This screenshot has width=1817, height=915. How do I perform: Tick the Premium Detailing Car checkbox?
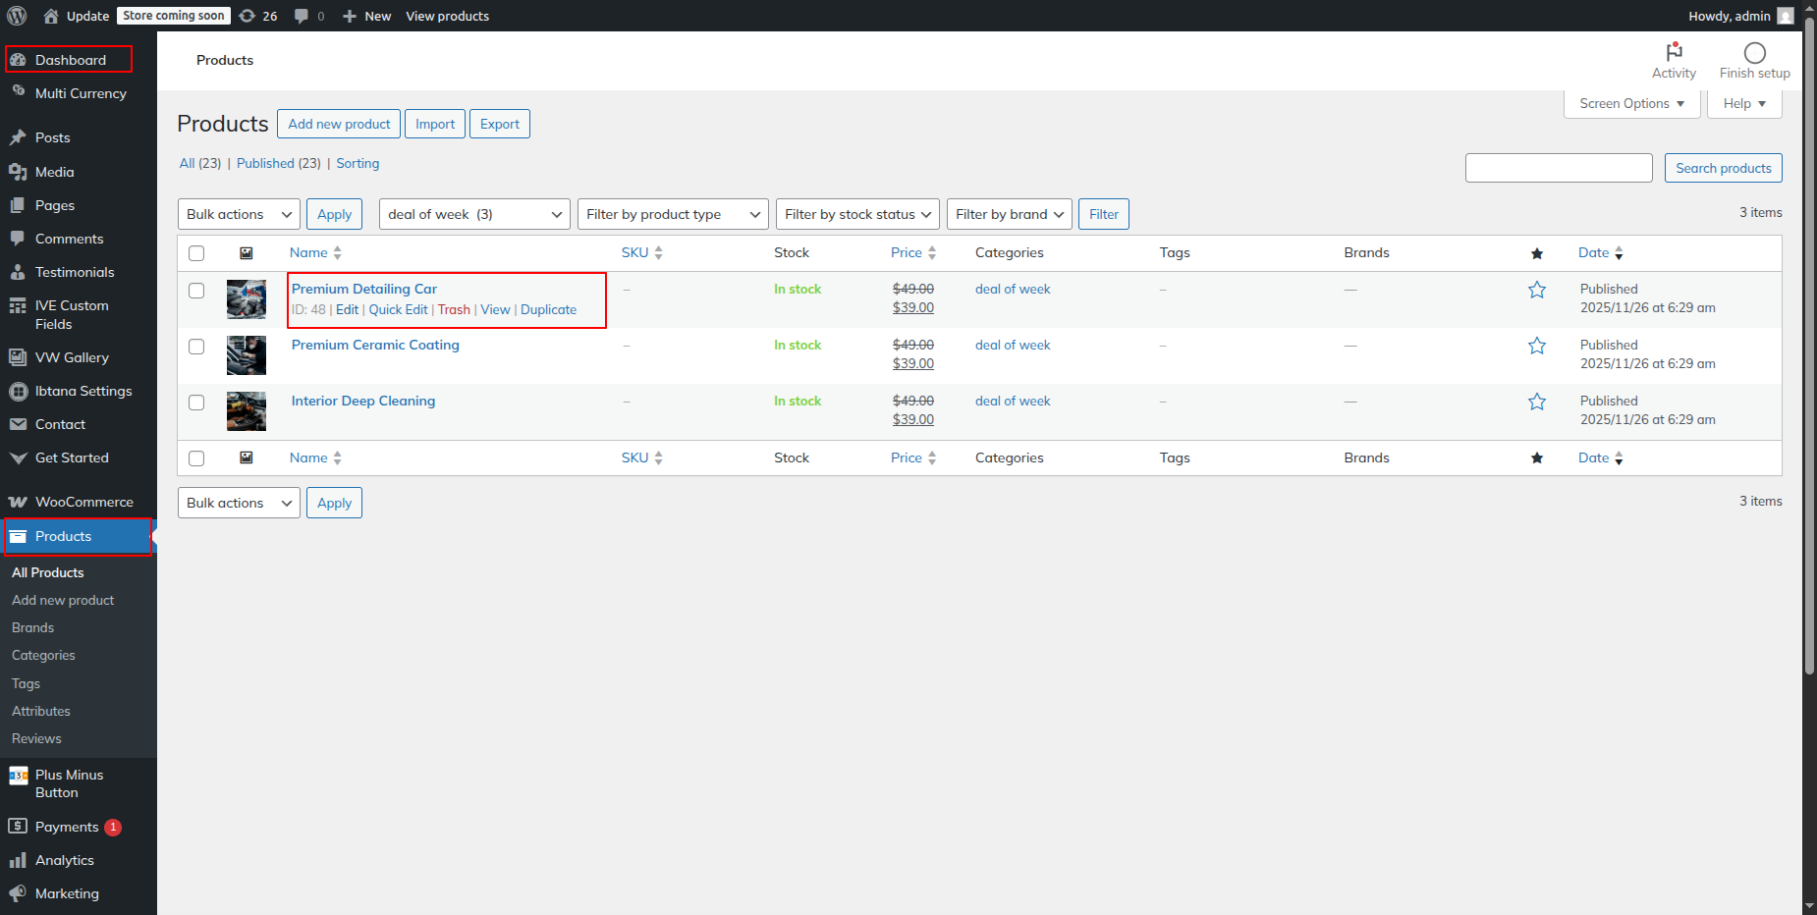pos(196,291)
